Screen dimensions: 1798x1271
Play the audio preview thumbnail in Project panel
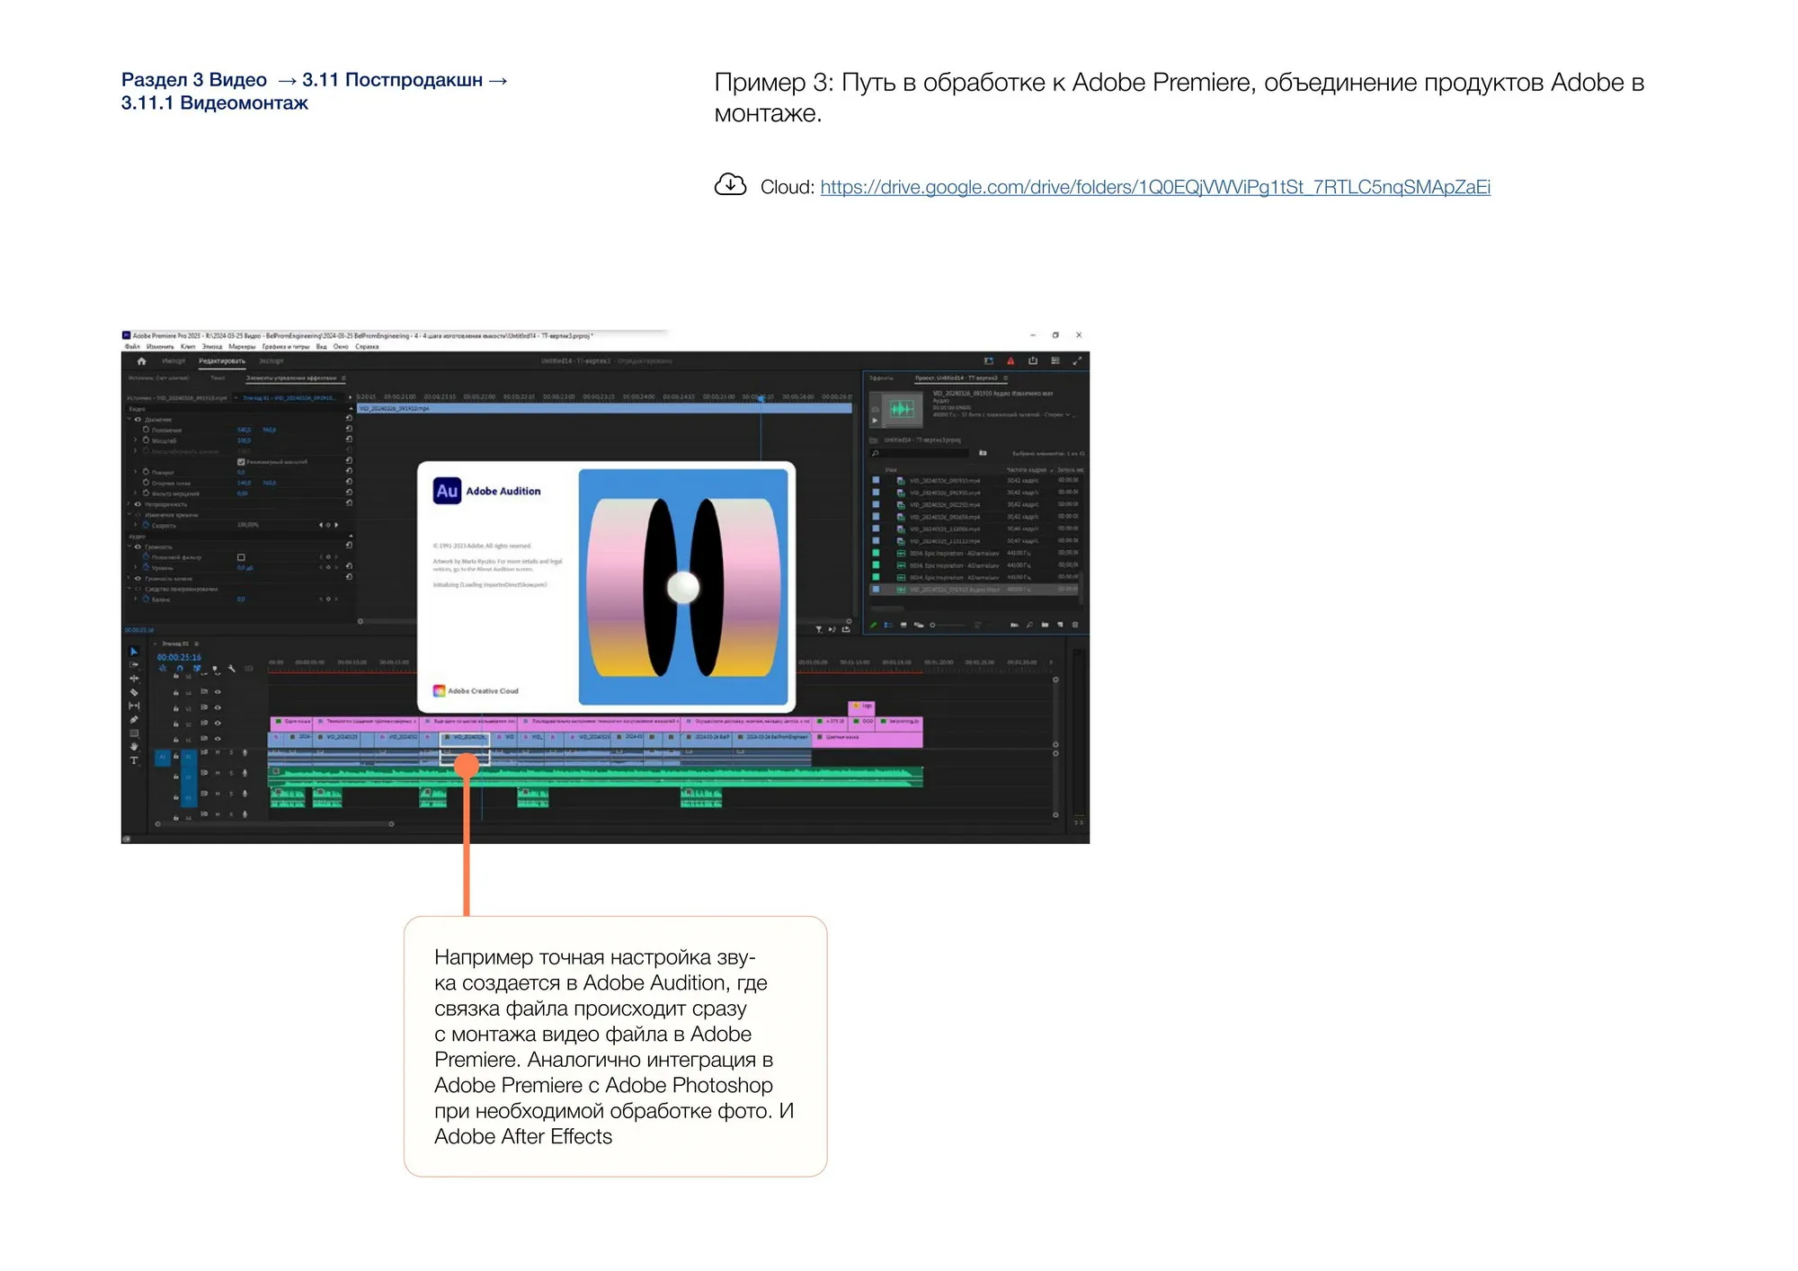click(x=875, y=420)
